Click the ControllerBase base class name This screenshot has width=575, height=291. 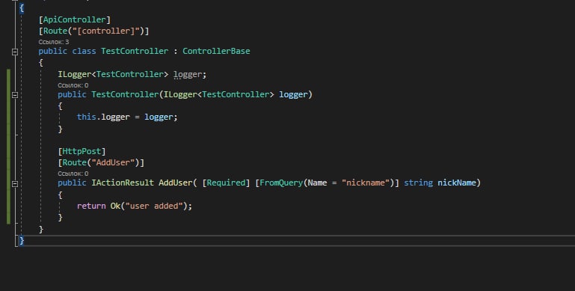point(216,51)
